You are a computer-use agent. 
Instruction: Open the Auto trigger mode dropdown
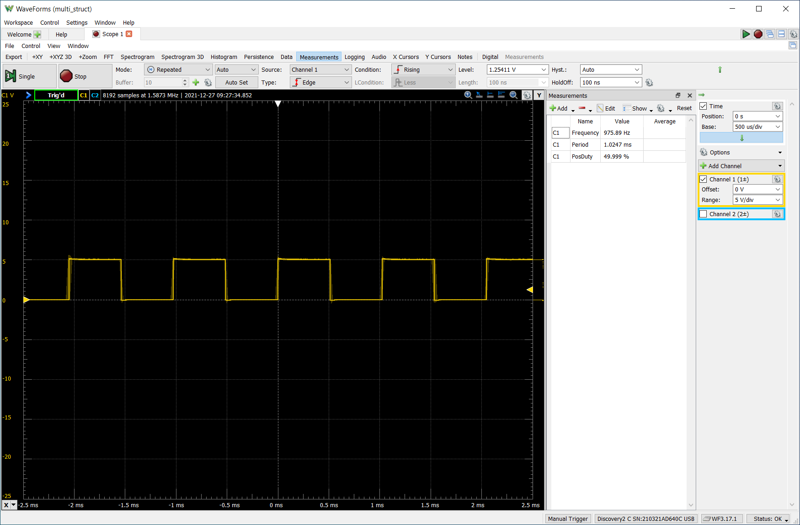coord(236,69)
